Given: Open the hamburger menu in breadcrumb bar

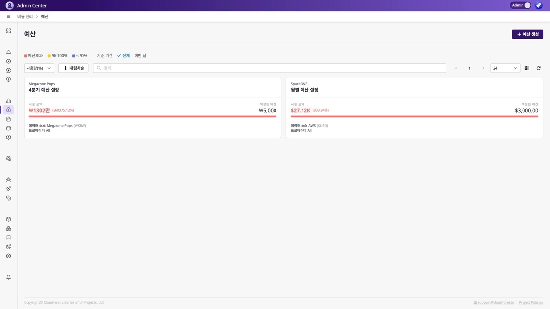Looking at the screenshot, I should [8, 17].
